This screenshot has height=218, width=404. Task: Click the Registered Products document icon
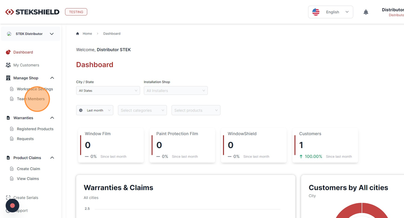click(x=12, y=129)
